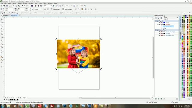Image resolution: width=192 pixels, height=108 pixels.
Task: Click the Application launcher icon
Action: click(85, 6)
